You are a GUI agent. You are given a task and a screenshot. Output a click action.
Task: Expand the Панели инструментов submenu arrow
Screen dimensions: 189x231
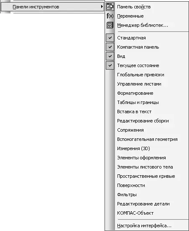pyautogui.click(x=102, y=7)
